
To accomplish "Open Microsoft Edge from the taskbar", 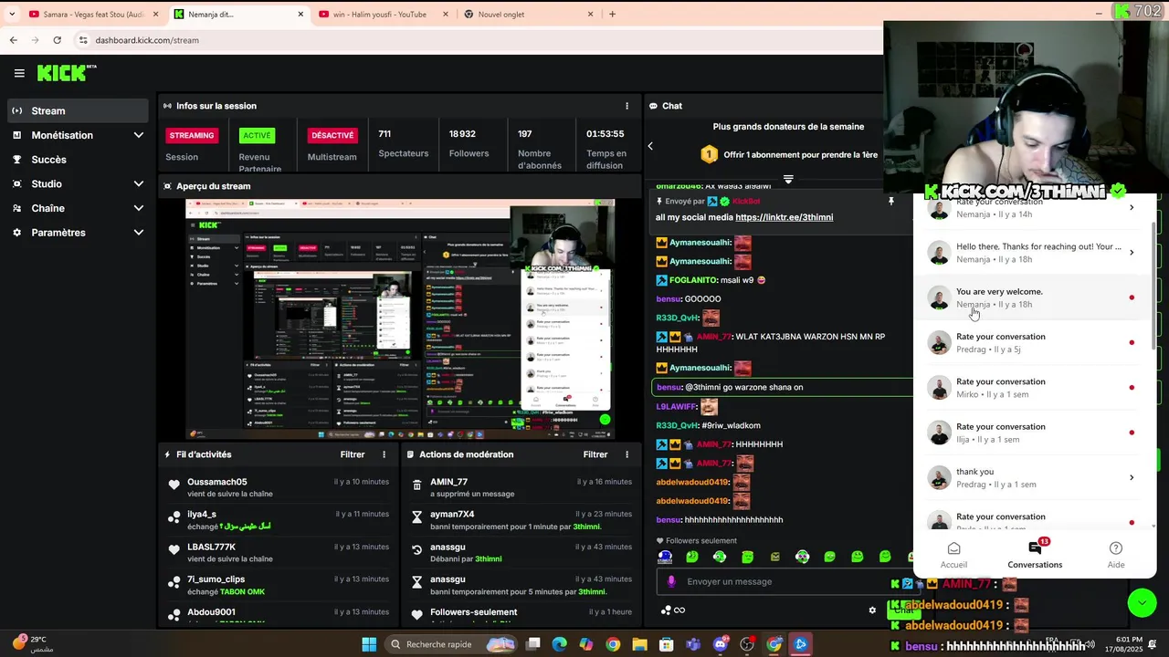I will click(560, 644).
